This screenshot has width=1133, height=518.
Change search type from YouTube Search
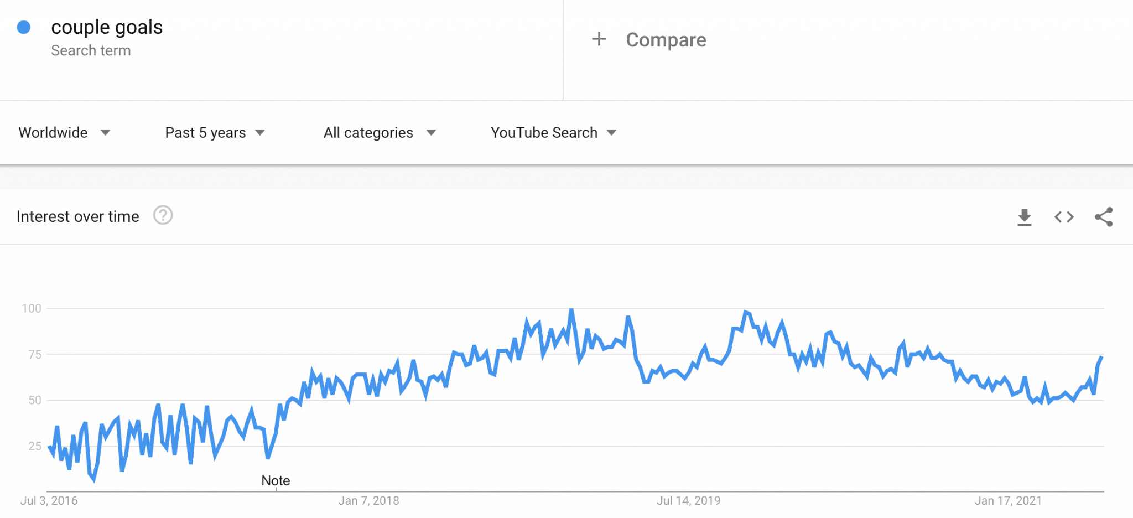[544, 133]
